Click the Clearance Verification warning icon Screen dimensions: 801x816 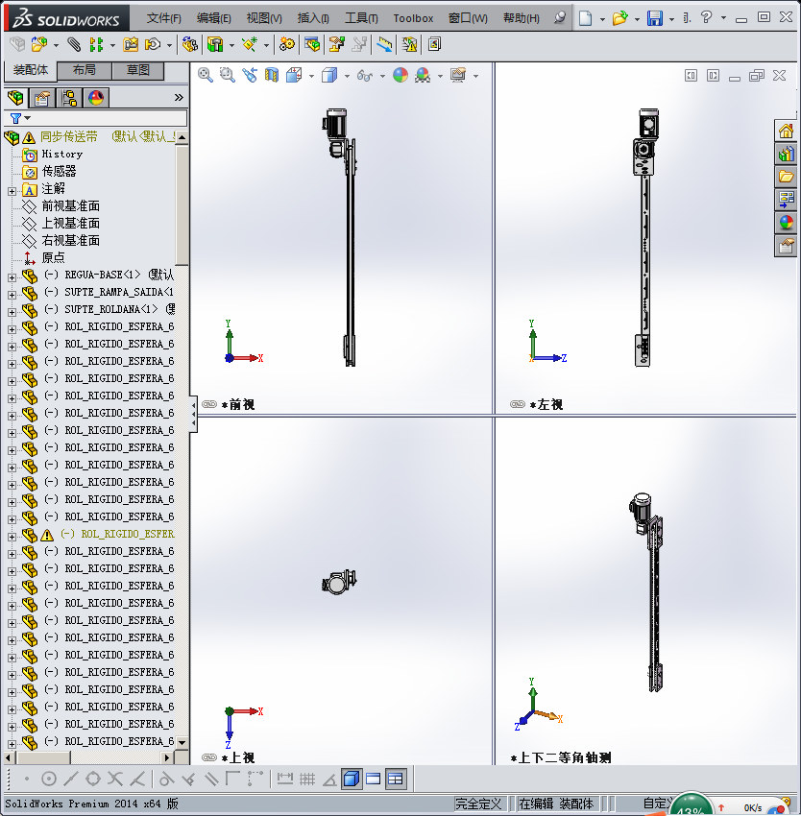click(x=410, y=45)
